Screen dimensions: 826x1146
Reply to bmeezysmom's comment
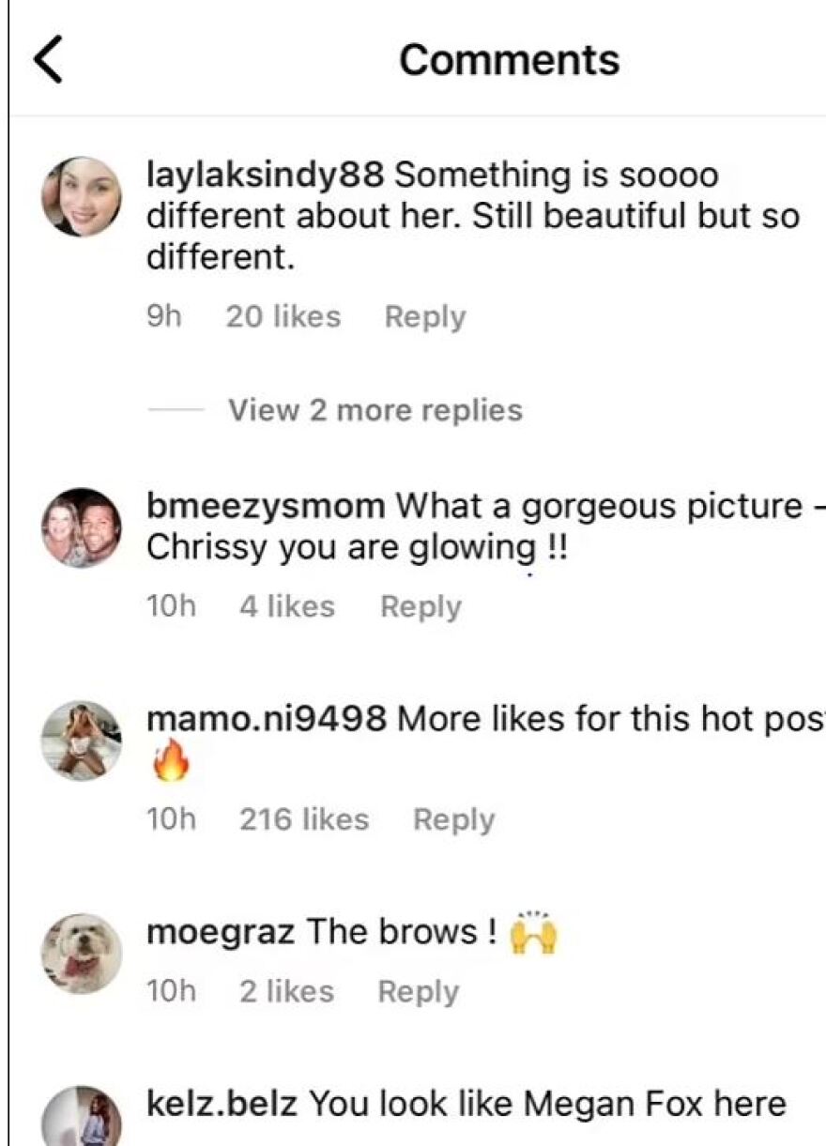coord(421,606)
